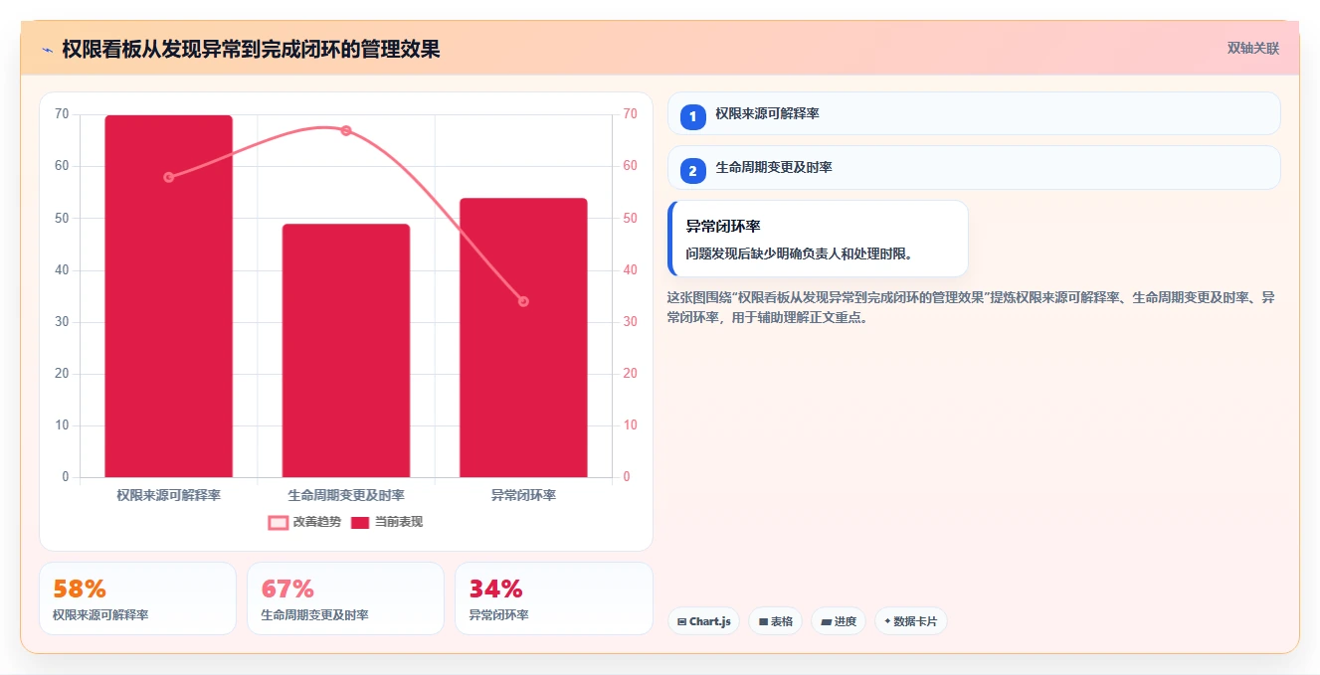The image size is (1320, 675).
Task: Click the 表格 tag
Action: (x=775, y=621)
